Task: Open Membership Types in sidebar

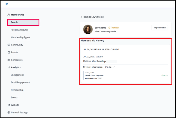Action: click(x=20, y=37)
